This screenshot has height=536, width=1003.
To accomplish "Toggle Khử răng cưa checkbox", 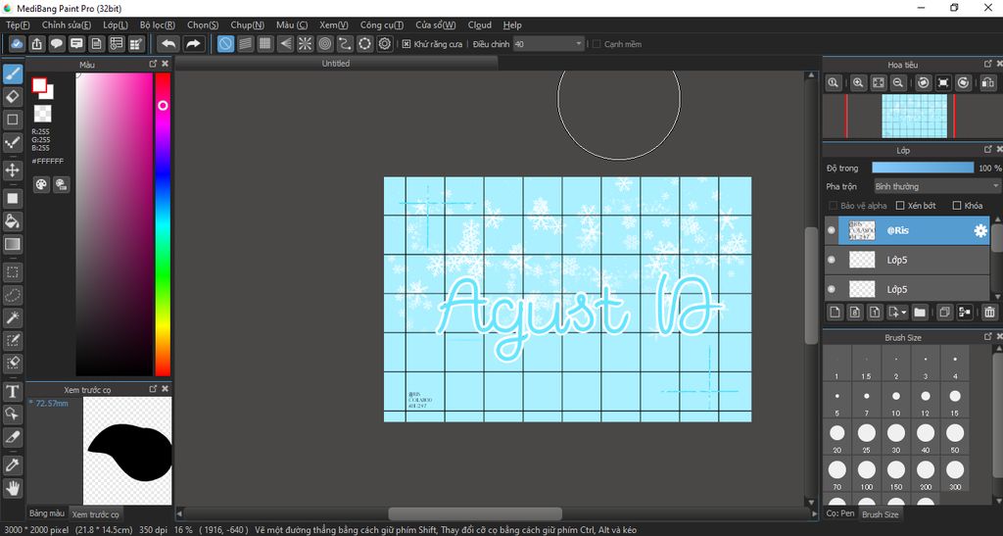I will coord(406,44).
